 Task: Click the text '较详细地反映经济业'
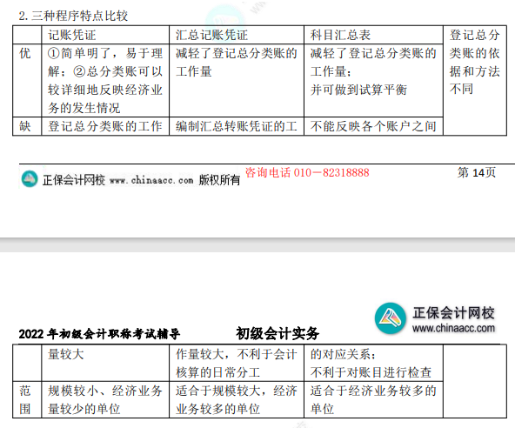(x=105, y=90)
